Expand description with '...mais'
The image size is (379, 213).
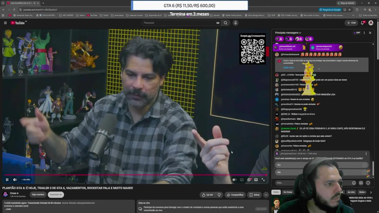point(7,209)
